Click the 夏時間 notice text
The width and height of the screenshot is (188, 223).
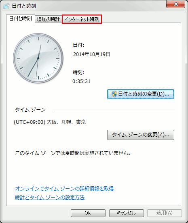73,153
